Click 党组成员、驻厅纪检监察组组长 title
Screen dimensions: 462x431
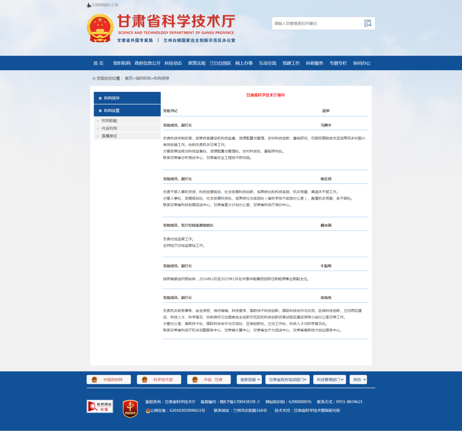[x=188, y=225]
